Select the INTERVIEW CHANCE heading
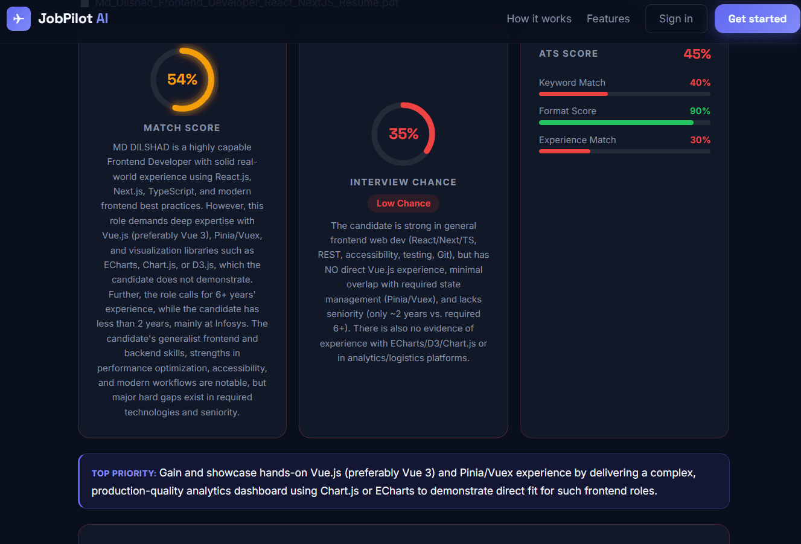This screenshot has width=801, height=544. pyautogui.click(x=403, y=182)
